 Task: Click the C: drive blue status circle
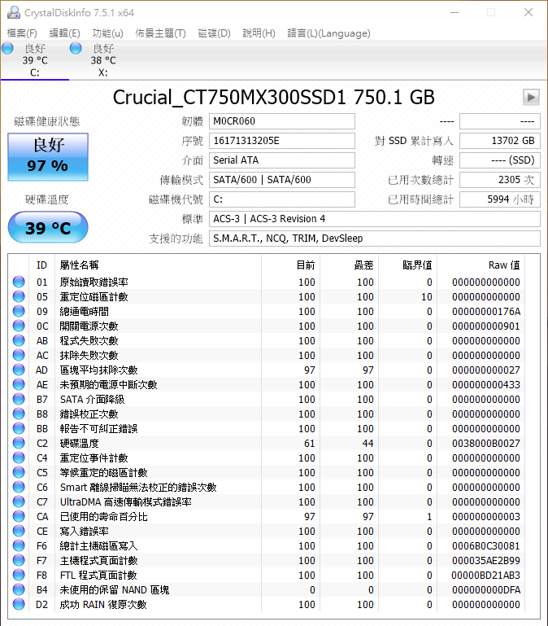pyautogui.click(x=7, y=48)
